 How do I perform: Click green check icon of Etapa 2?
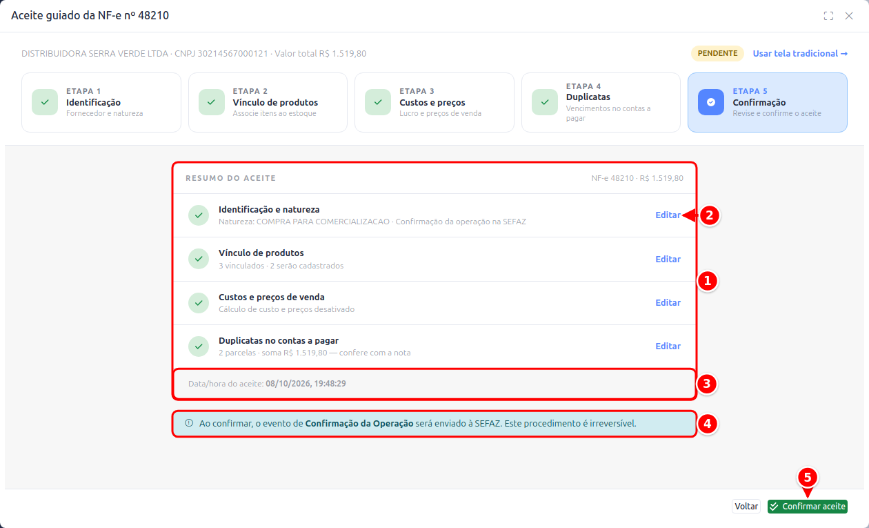pyautogui.click(x=212, y=102)
